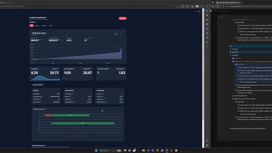Switch Profit and Losses to line chart view
The width and height of the screenshot is (272, 153).
point(121,34)
